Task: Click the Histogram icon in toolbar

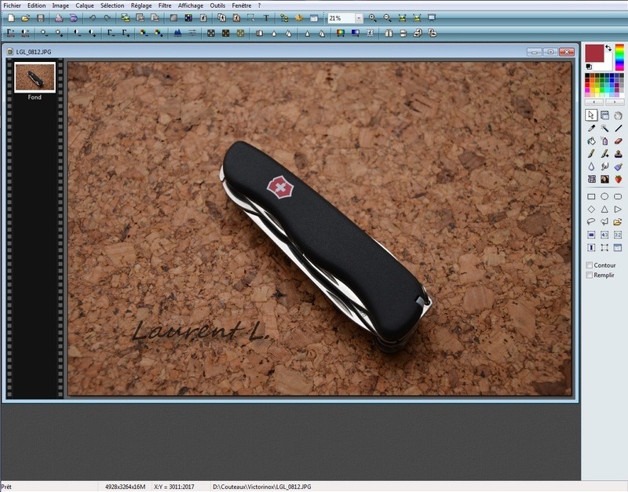Action: (177, 33)
